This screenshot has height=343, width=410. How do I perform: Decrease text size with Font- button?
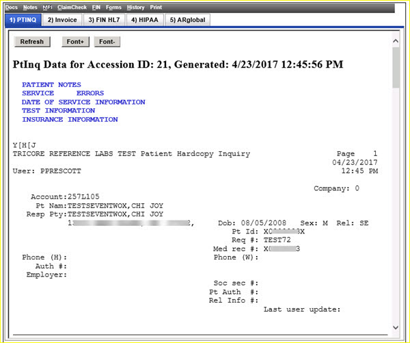[x=106, y=42]
